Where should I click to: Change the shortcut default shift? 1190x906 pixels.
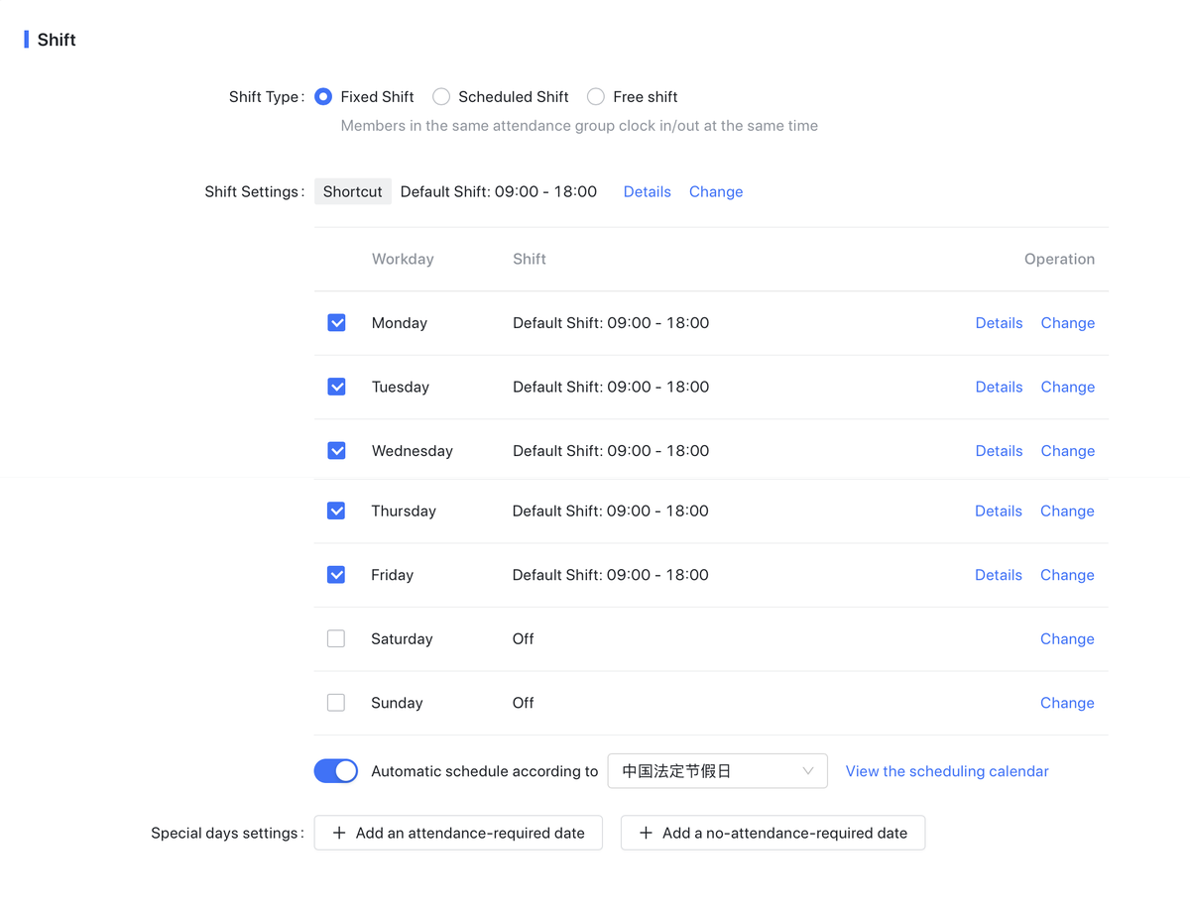click(x=715, y=192)
